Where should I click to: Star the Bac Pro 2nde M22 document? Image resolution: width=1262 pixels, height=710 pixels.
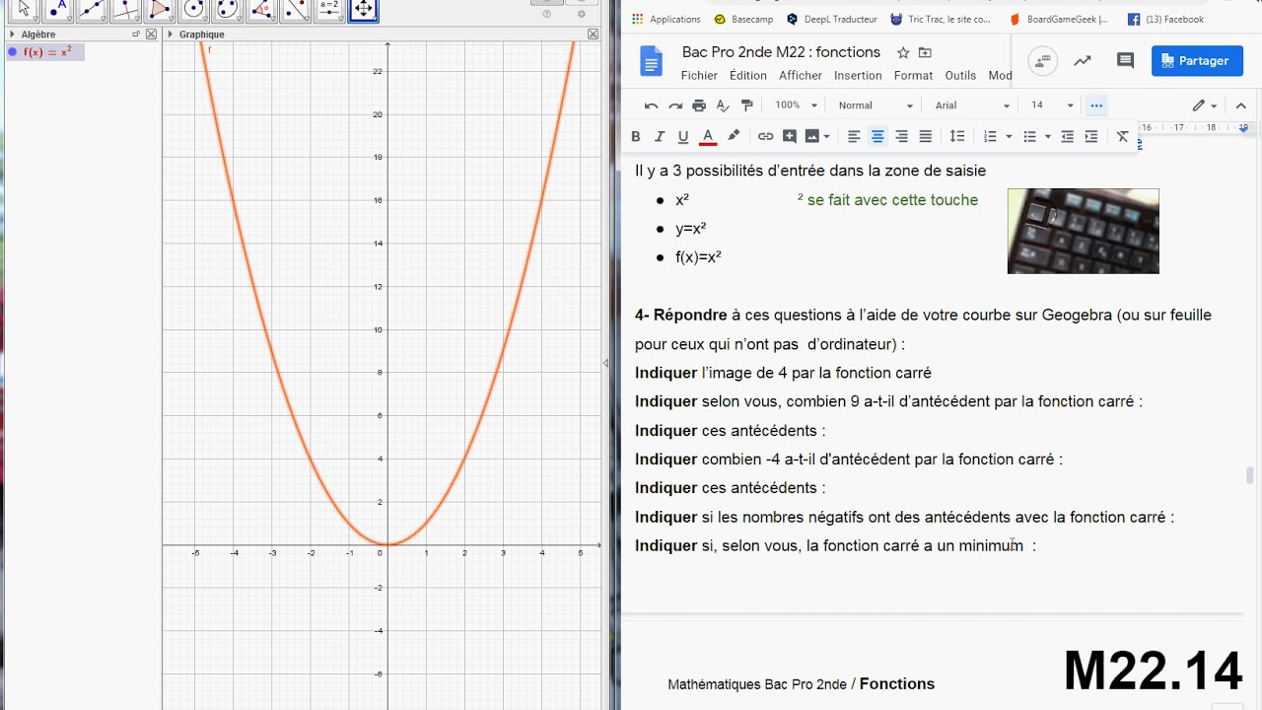point(903,52)
